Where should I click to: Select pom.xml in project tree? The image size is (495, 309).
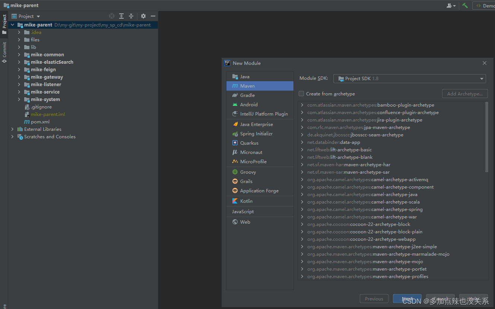[x=40, y=122]
